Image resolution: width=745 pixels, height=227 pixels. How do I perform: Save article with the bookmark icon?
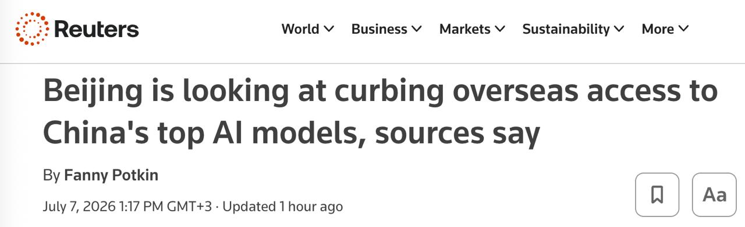pos(657,194)
